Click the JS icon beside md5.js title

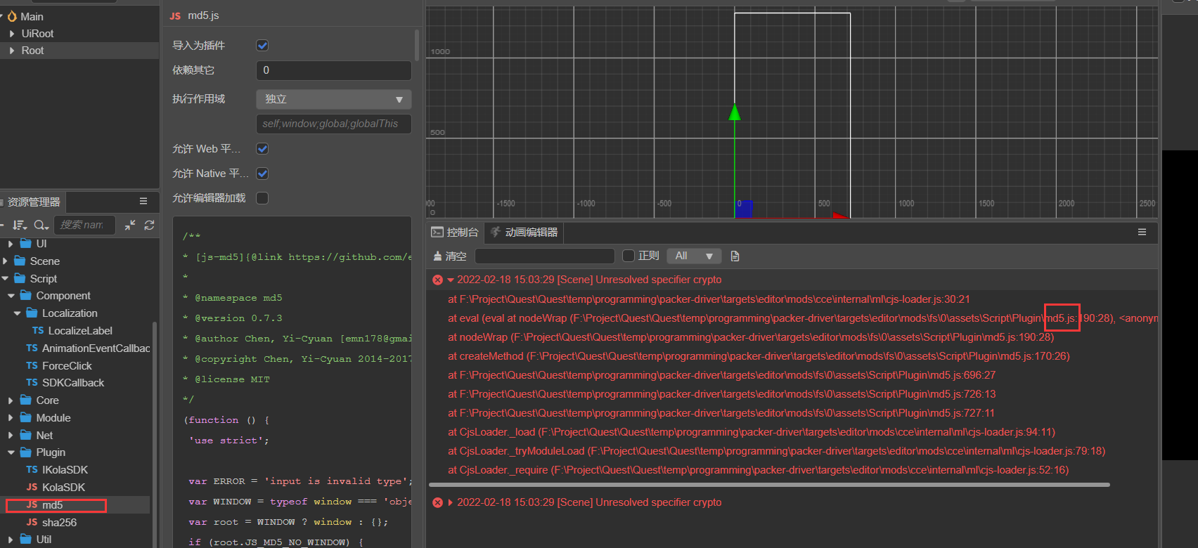(175, 15)
